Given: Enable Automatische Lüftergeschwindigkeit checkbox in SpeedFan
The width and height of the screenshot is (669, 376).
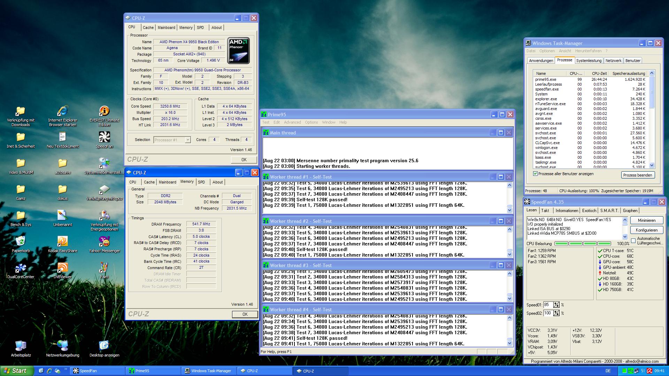Looking at the screenshot, I should (x=633, y=241).
